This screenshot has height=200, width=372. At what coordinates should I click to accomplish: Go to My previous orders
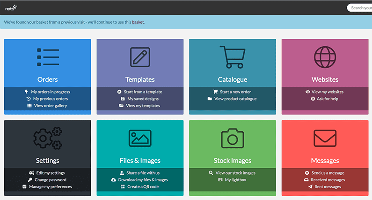click(50, 99)
